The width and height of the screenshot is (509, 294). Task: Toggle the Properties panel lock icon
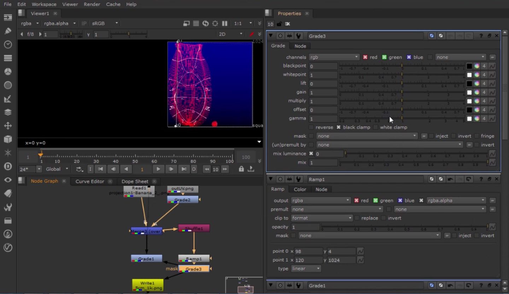(279, 24)
